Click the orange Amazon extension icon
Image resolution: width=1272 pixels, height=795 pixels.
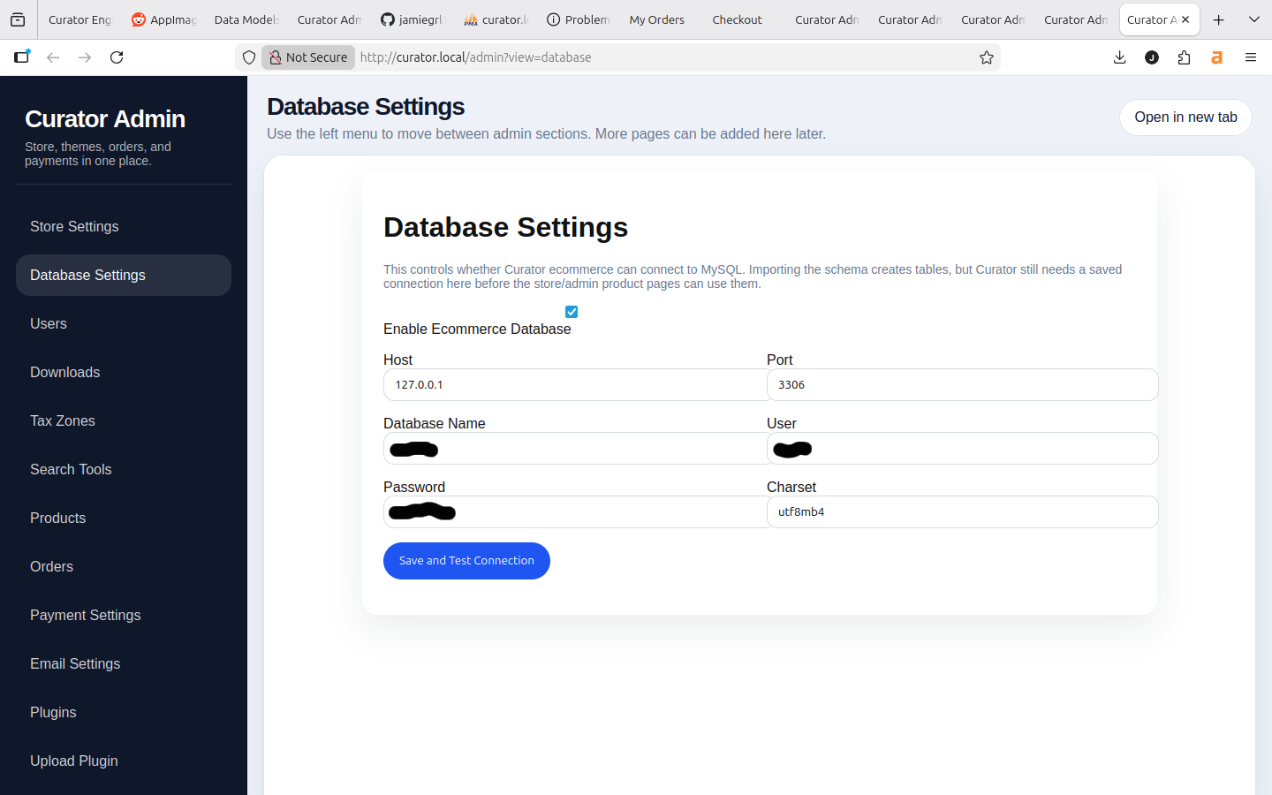pyautogui.click(x=1216, y=57)
